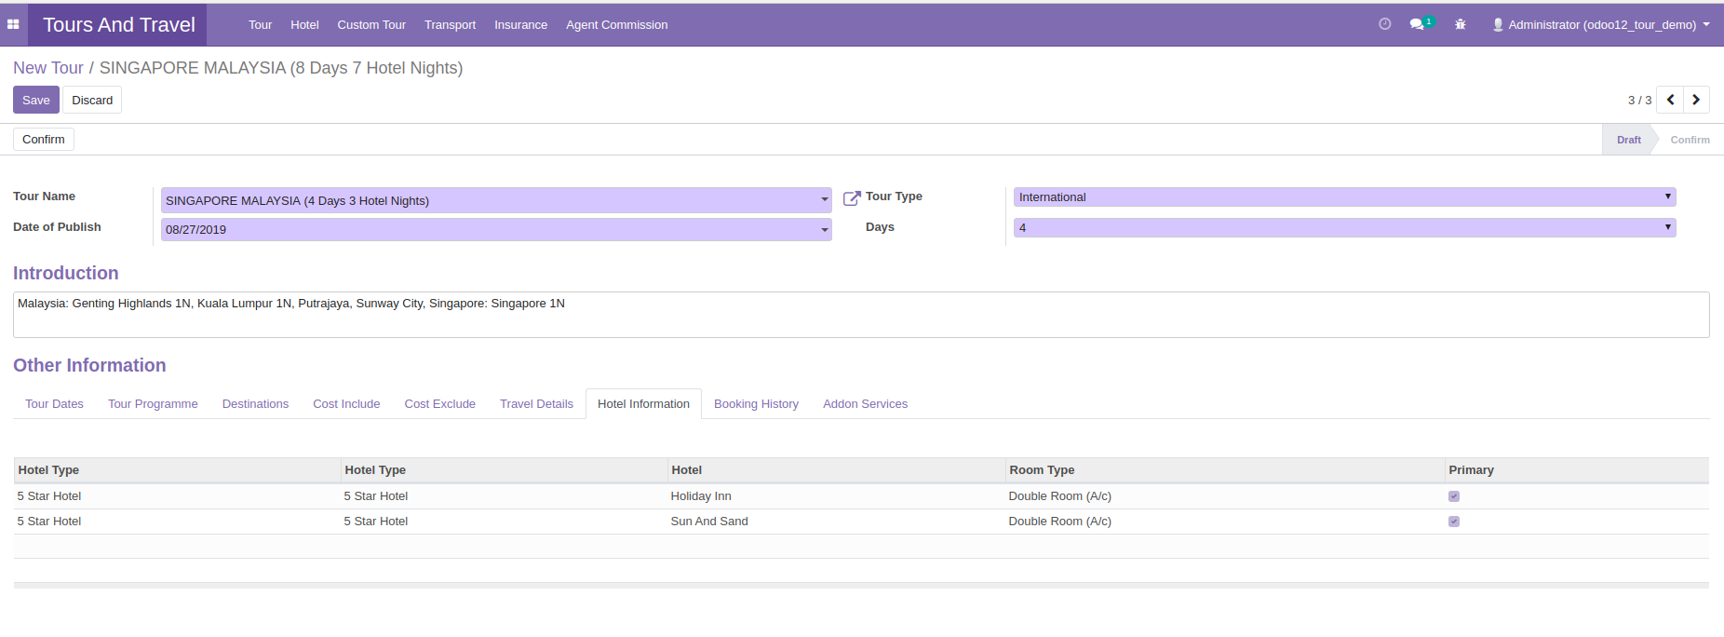Switch to the Tour Dates tab

54,404
